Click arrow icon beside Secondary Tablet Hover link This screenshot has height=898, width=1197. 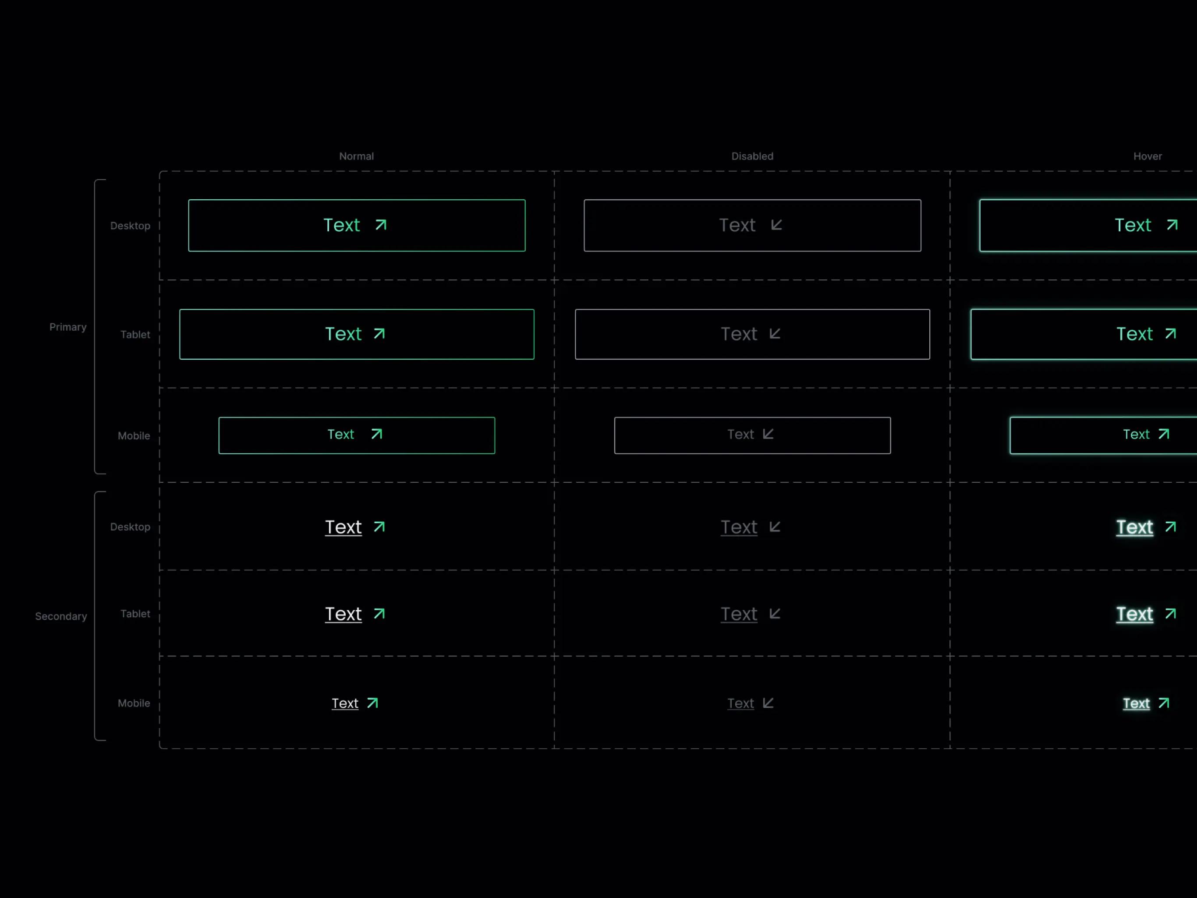point(1170,613)
